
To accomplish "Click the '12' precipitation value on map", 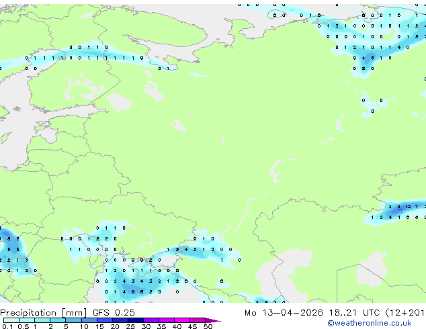I will (x=408, y=207).
